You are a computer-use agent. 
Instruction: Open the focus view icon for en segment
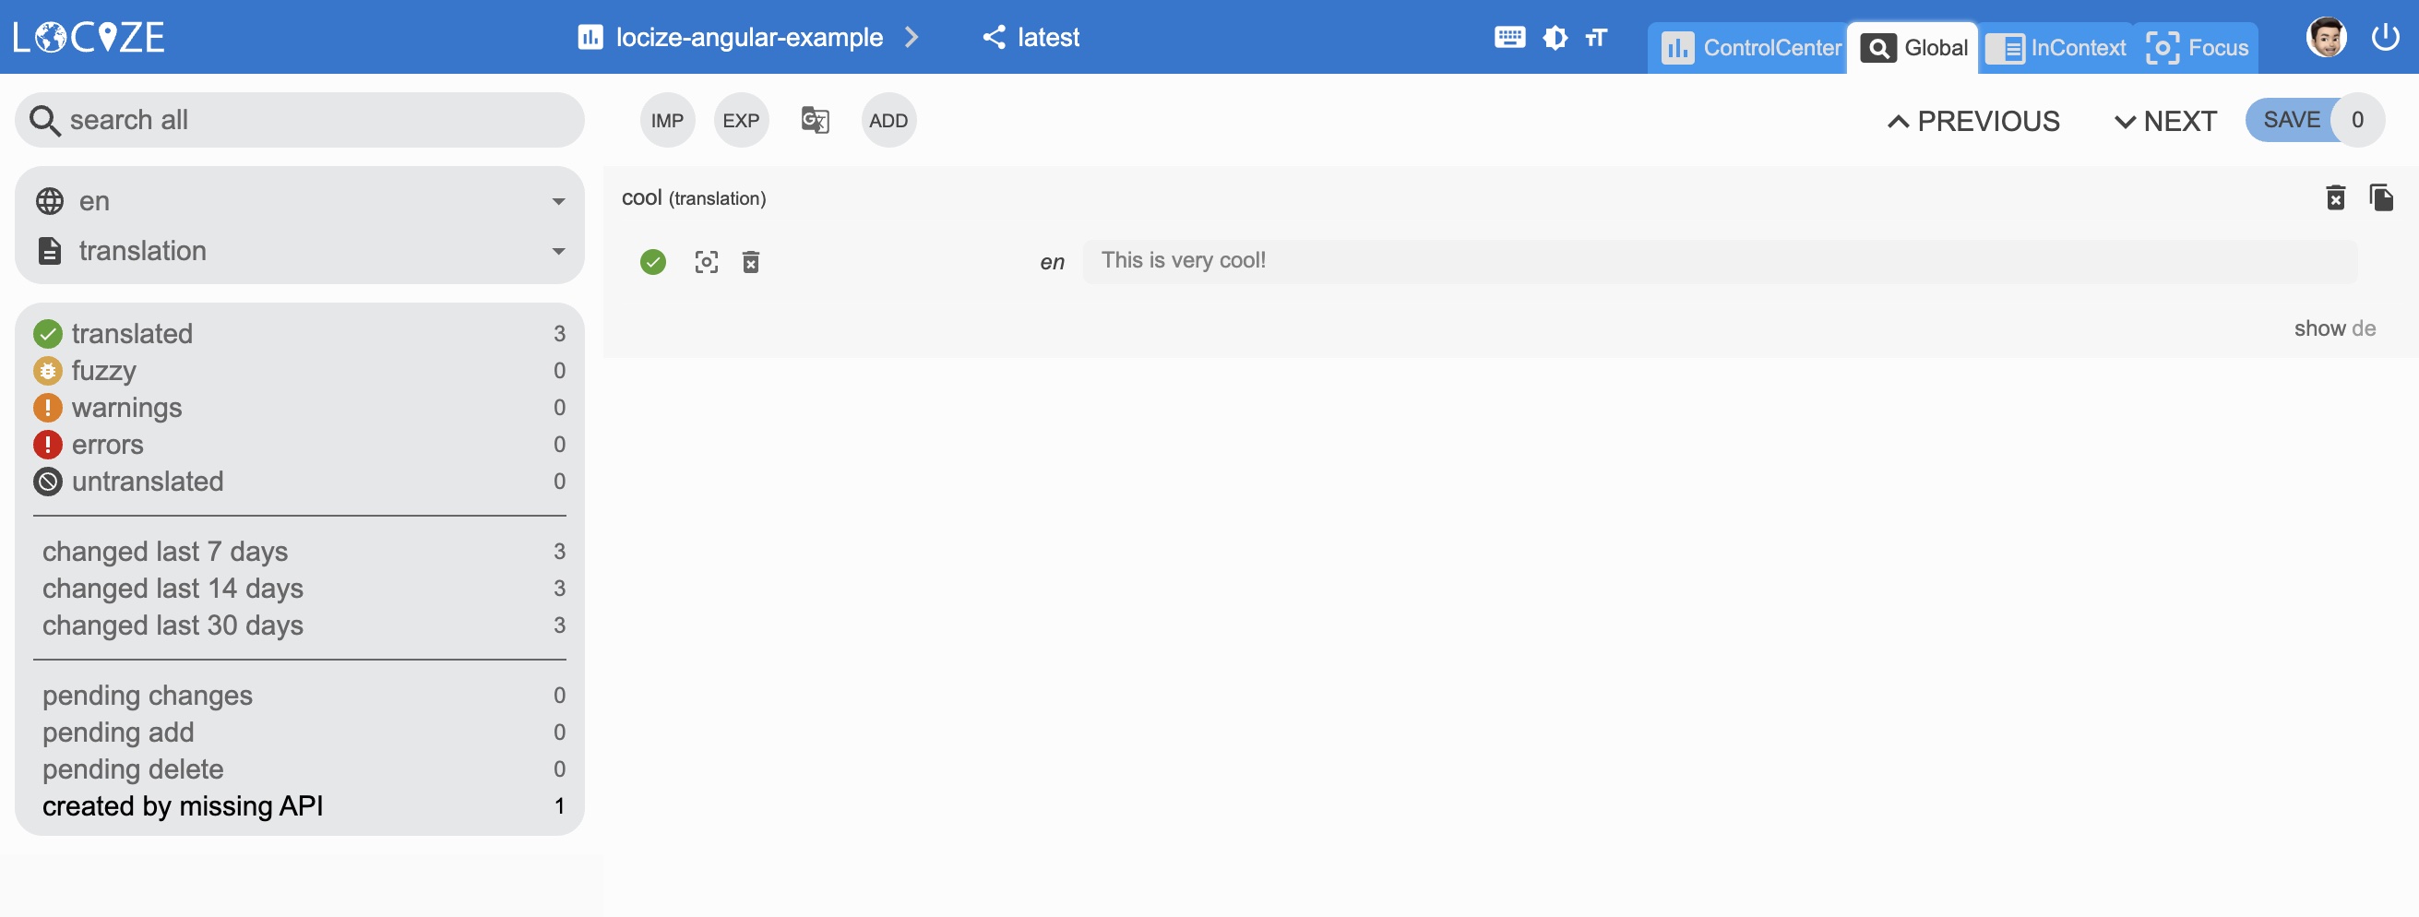point(706,262)
